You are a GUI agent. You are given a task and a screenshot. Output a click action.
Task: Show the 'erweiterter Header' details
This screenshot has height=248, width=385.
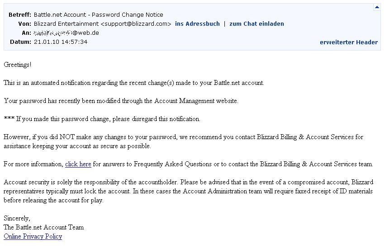(348, 42)
